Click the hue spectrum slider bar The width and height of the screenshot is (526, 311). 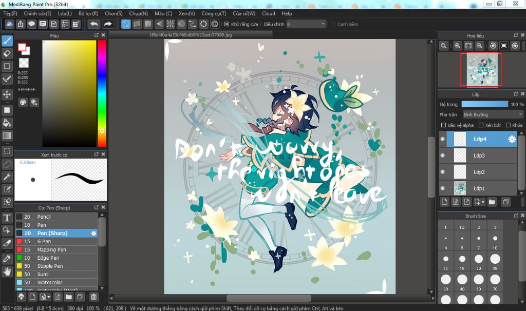click(102, 93)
